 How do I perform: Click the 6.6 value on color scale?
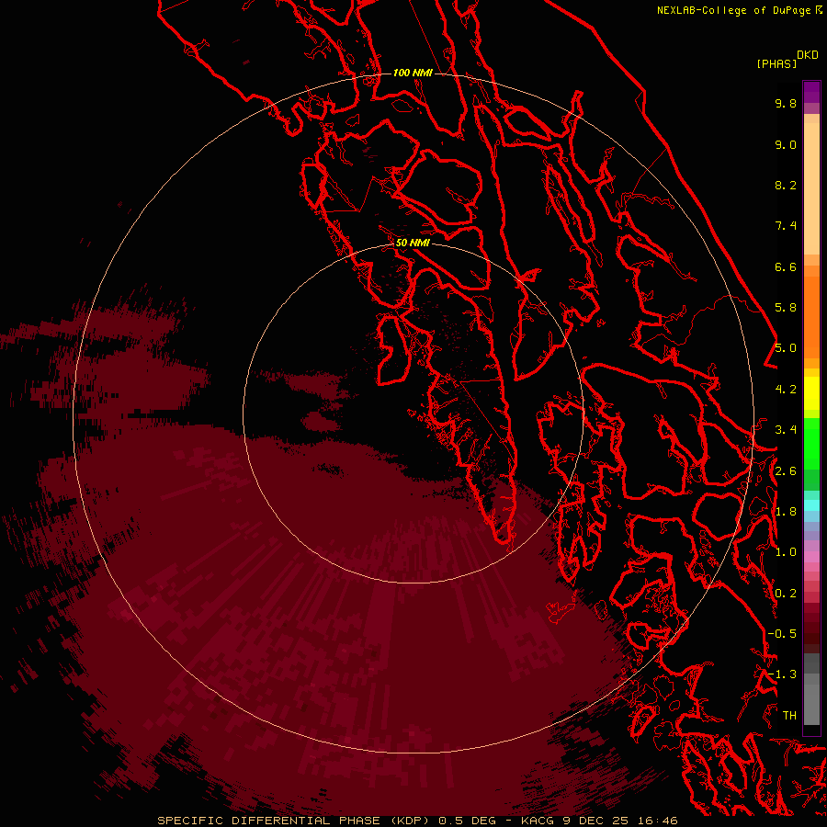(x=786, y=266)
